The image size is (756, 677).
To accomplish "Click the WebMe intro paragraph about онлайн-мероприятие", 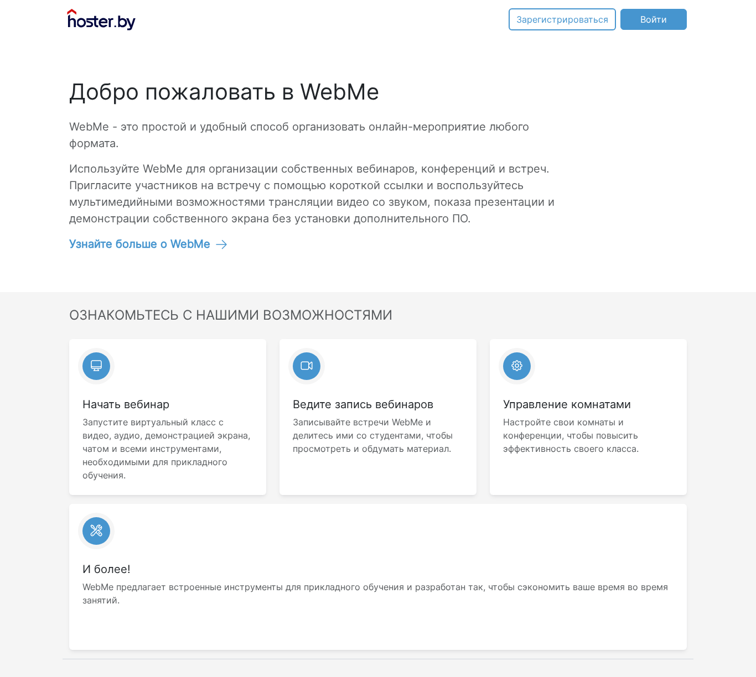I will click(299, 135).
